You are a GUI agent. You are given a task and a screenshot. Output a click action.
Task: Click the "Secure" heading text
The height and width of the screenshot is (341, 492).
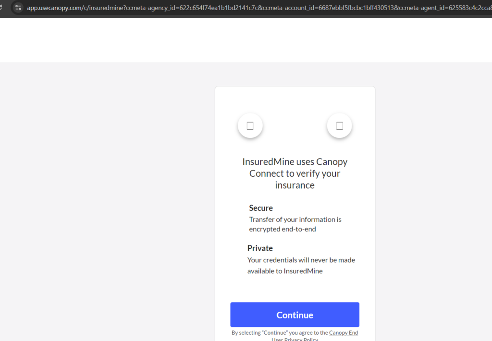pyautogui.click(x=261, y=208)
